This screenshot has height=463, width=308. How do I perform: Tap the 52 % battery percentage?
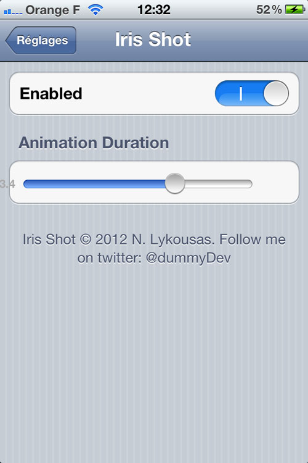click(269, 10)
